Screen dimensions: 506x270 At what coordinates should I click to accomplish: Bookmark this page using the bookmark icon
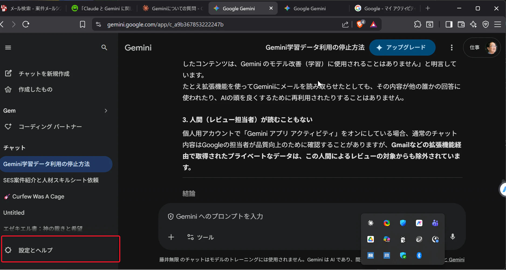(83, 25)
